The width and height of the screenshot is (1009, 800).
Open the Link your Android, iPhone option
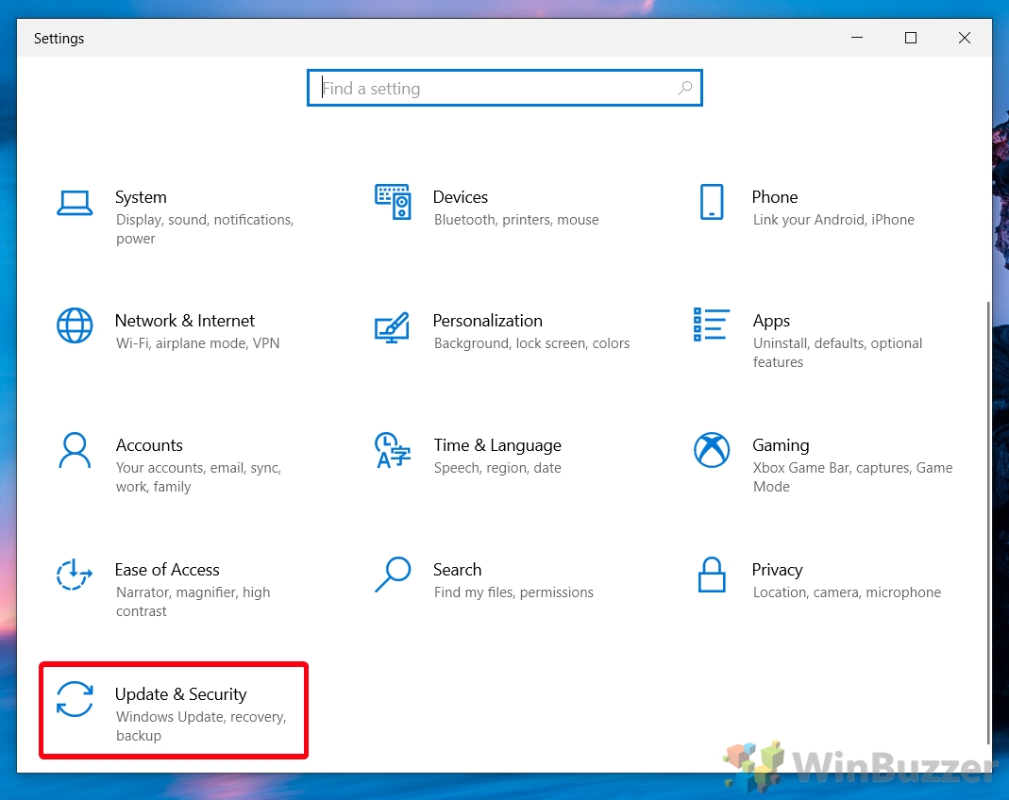(832, 219)
